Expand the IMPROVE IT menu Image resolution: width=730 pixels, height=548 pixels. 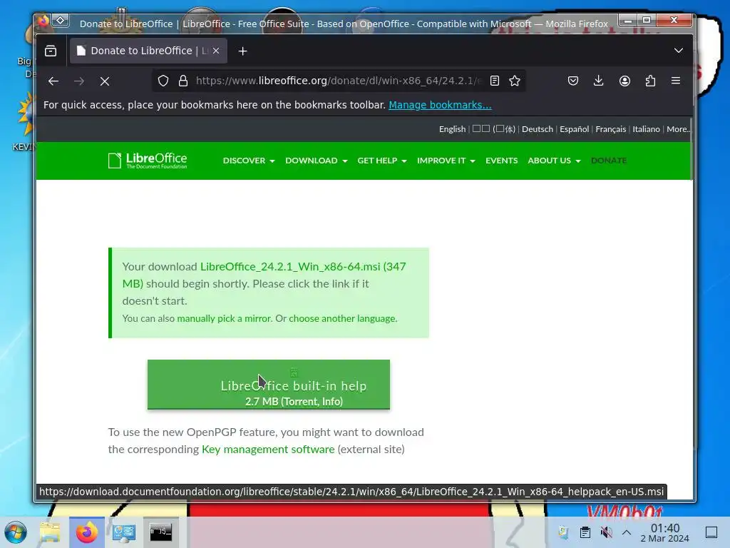point(446,161)
